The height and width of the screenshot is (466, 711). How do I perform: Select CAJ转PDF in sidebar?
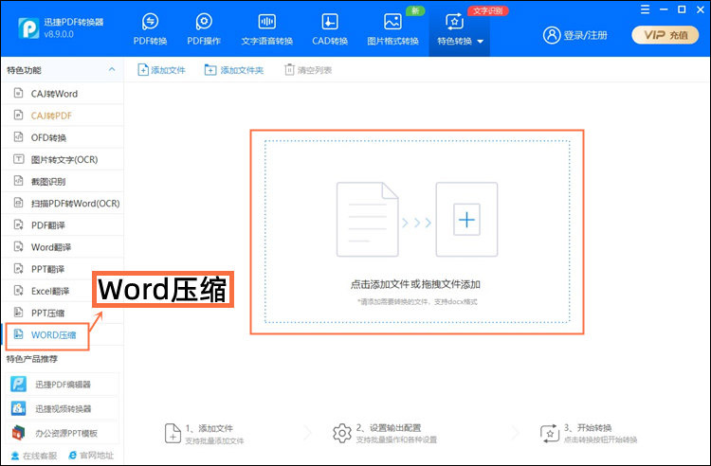pos(63,116)
